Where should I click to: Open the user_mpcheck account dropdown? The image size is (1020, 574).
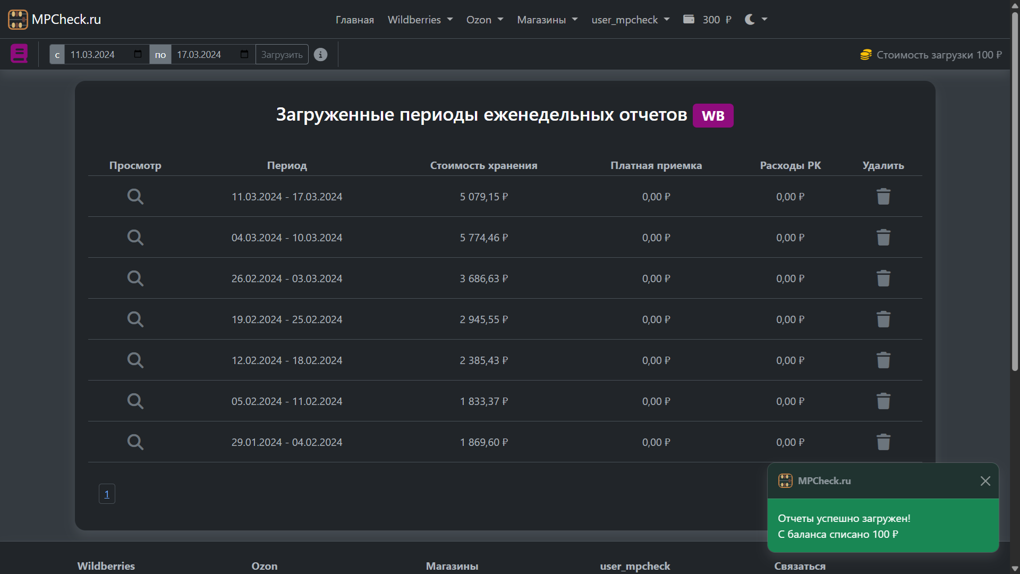[630, 19]
